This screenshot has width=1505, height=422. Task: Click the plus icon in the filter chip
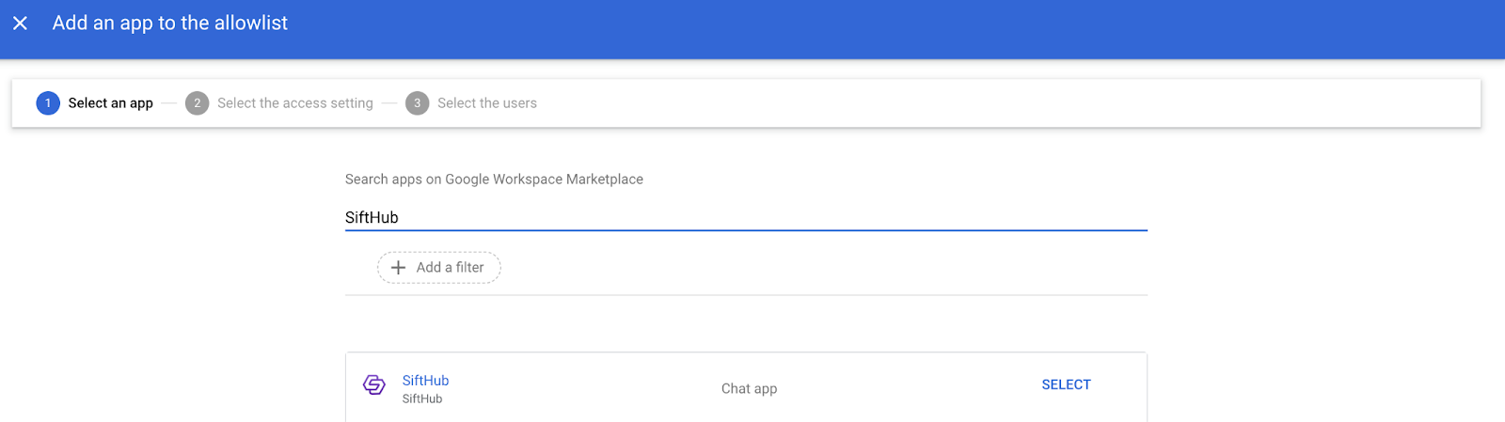point(399,268)
